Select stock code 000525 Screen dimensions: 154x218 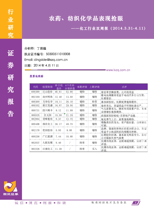35,115
